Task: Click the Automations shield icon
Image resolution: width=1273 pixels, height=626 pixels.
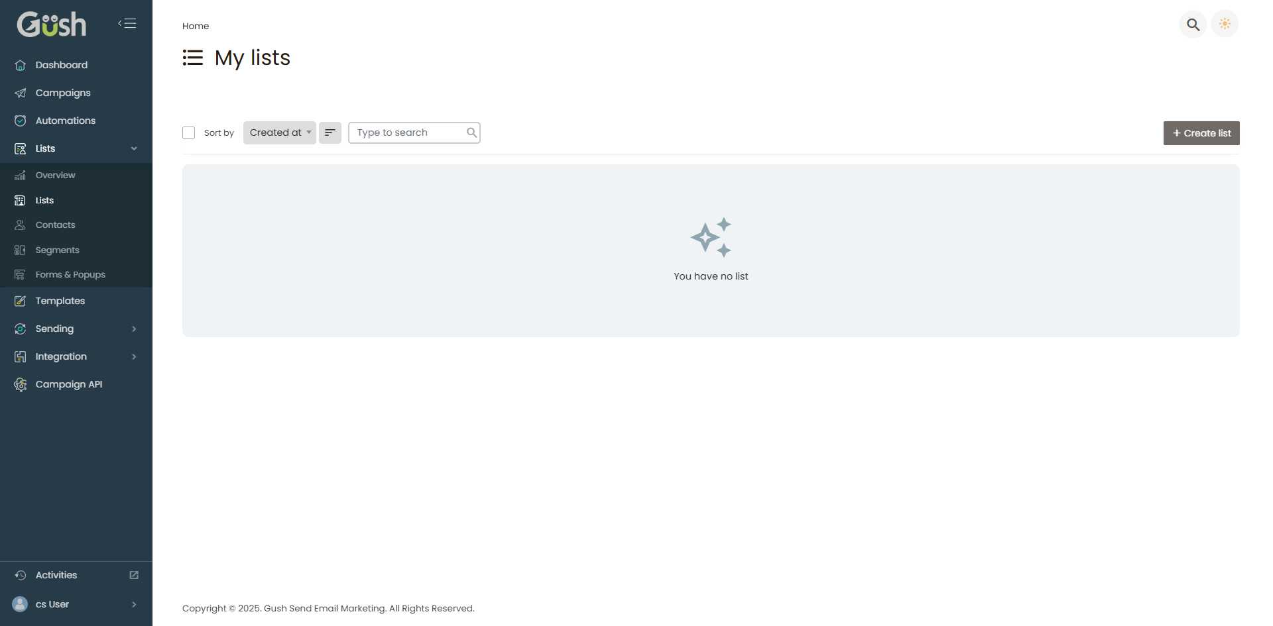Action: click(21, 121)
